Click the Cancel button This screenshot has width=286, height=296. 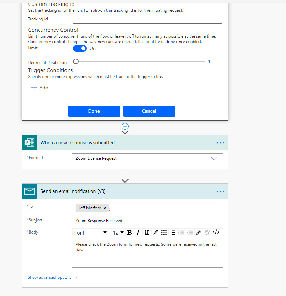click(x=149, y=111)
